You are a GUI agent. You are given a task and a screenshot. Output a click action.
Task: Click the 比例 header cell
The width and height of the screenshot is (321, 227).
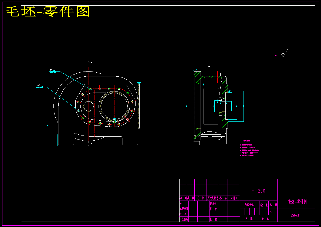273,205
